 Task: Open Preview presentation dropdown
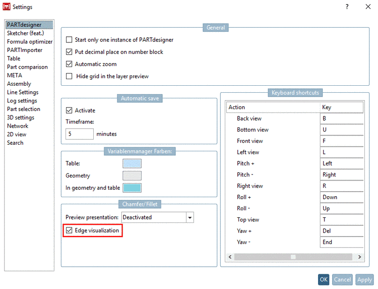190,217
